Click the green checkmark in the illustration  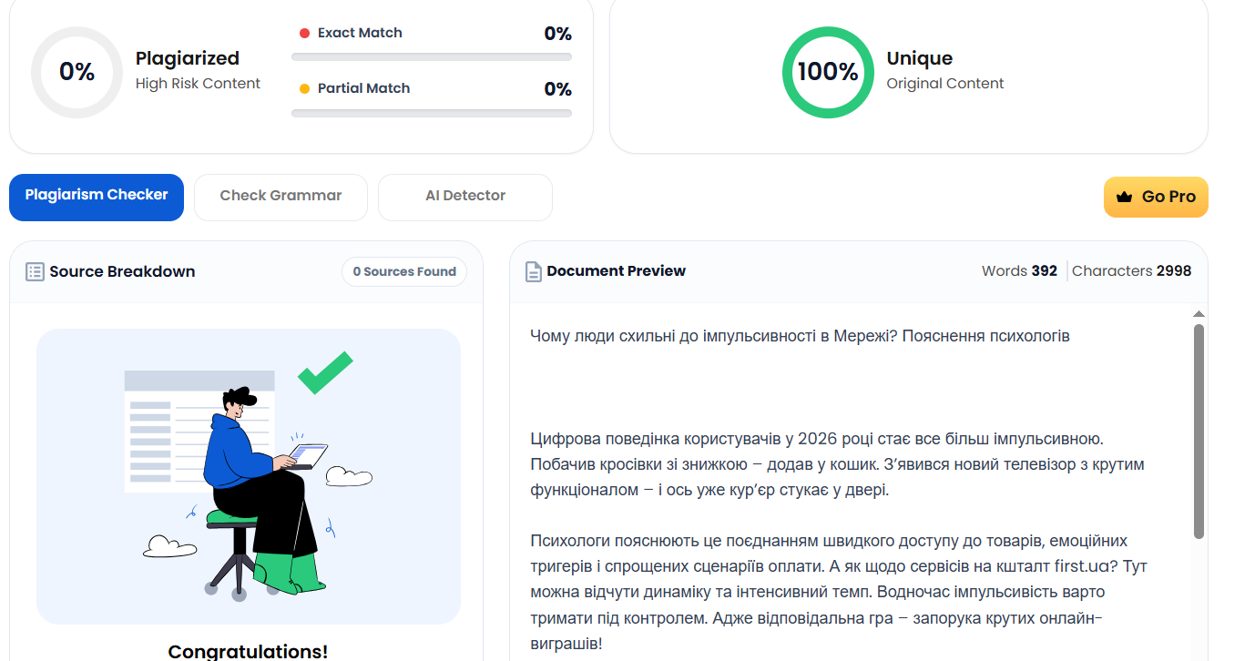324,372
